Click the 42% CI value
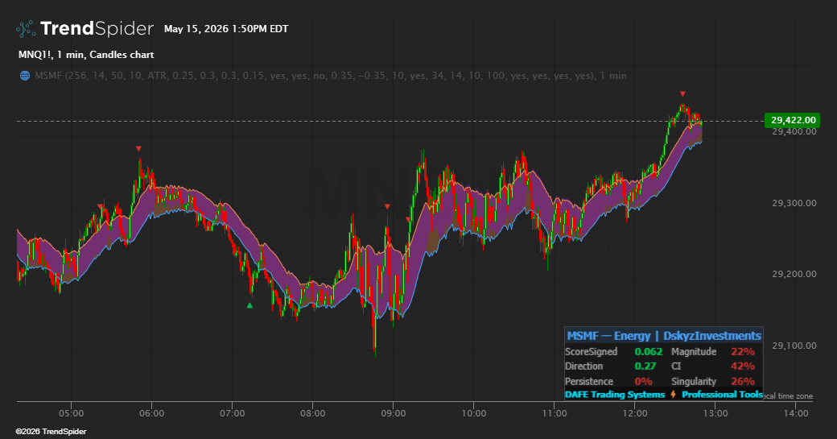The image size is (837, 439). pos(743,366)
